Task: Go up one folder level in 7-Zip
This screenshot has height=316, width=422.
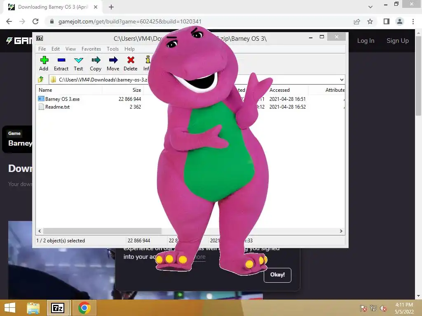Action: 41,79
